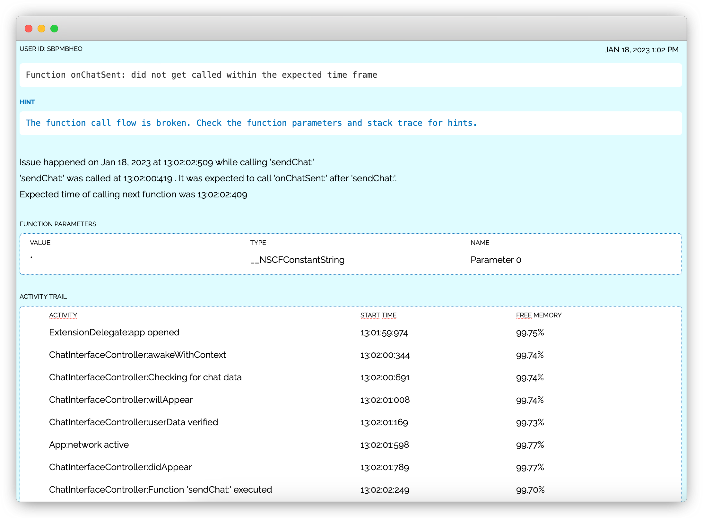The width and height of the screenshot is (703, 518).
Task: Select the 'App:network active' activity row
Action: (89, 445)
